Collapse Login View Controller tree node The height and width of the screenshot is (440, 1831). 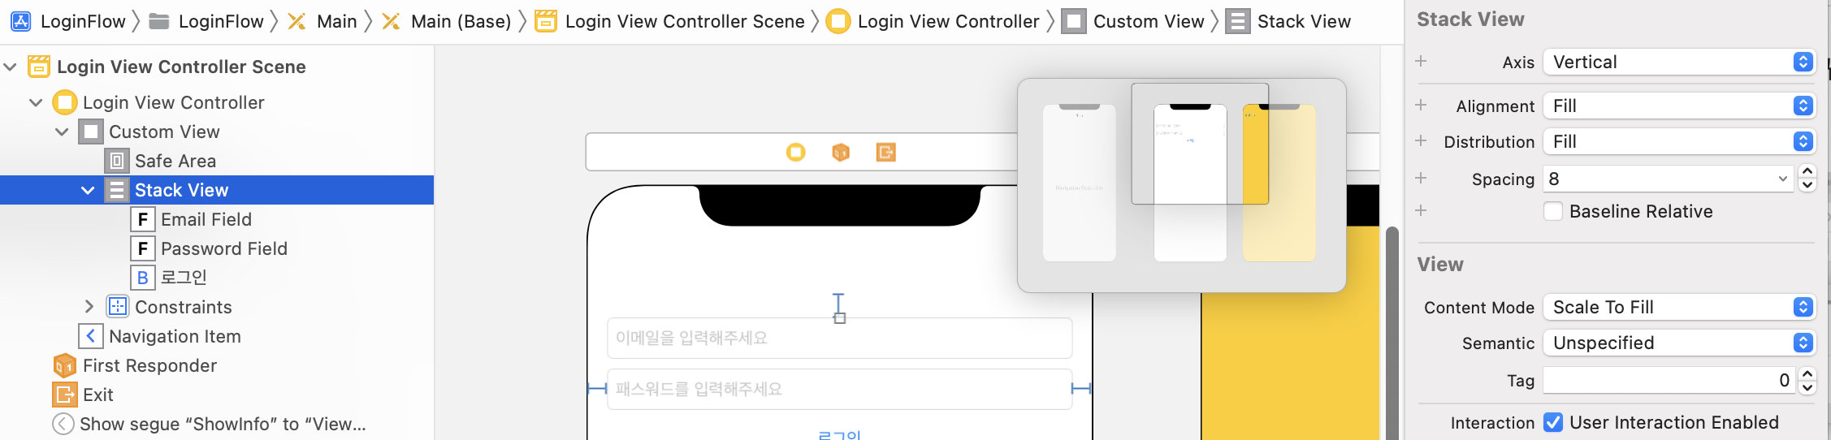click(x=36, y=102)
